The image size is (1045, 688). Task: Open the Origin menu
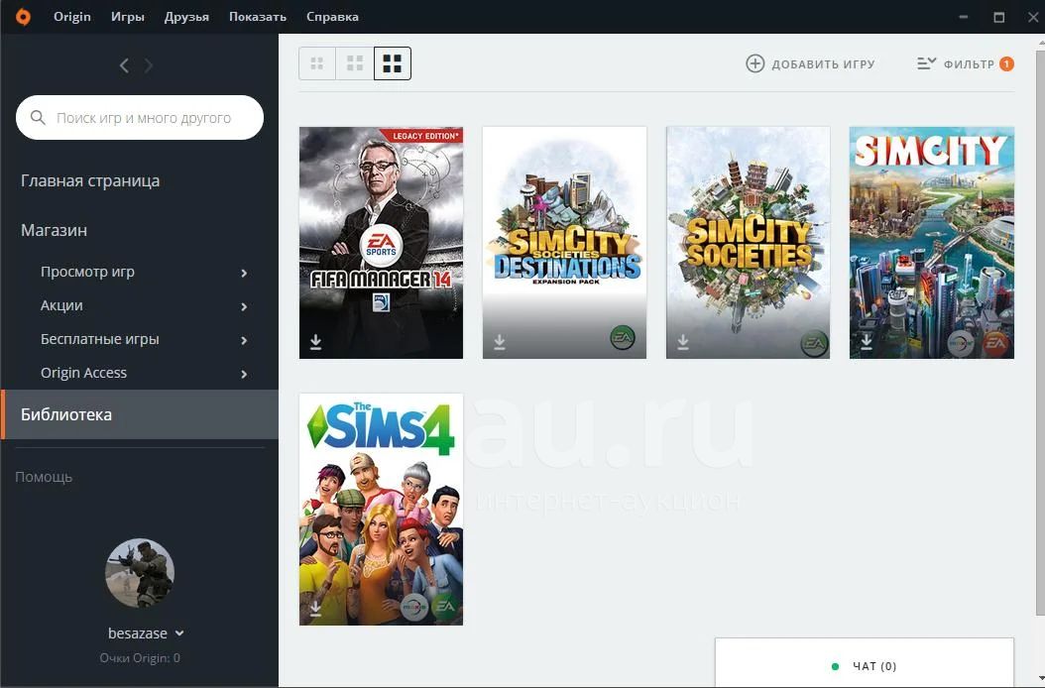(x=72, y=17)
